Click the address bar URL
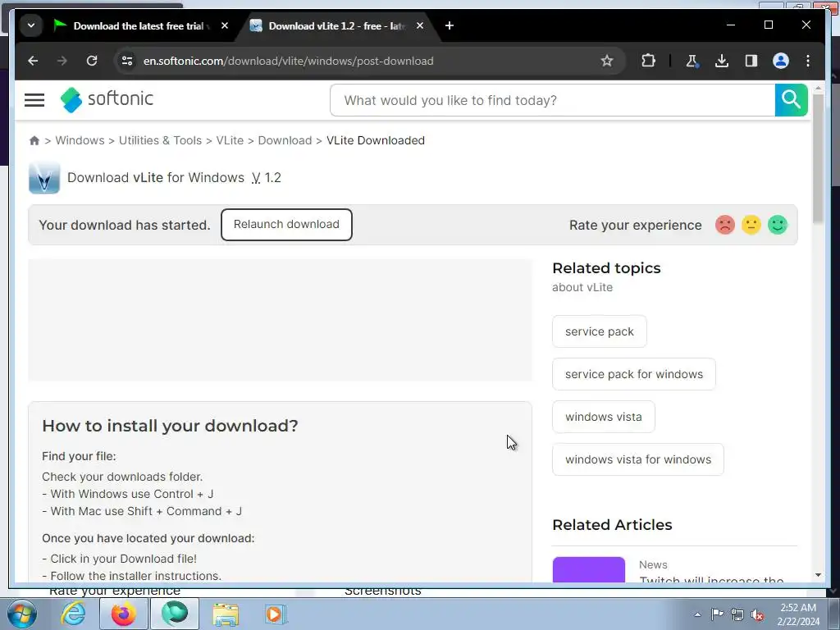The image size is (840, 630). click(288, 61)
